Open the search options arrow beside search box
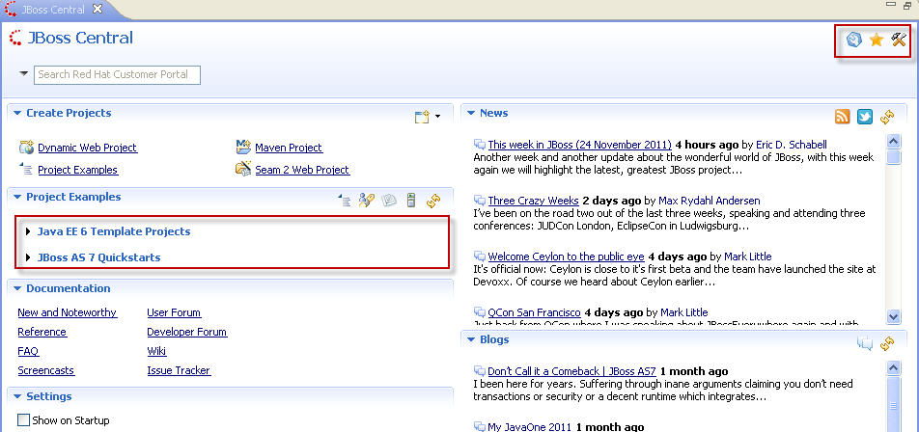Image resolution: width=919 pixels, height=432 pixels. coord(23,73)
